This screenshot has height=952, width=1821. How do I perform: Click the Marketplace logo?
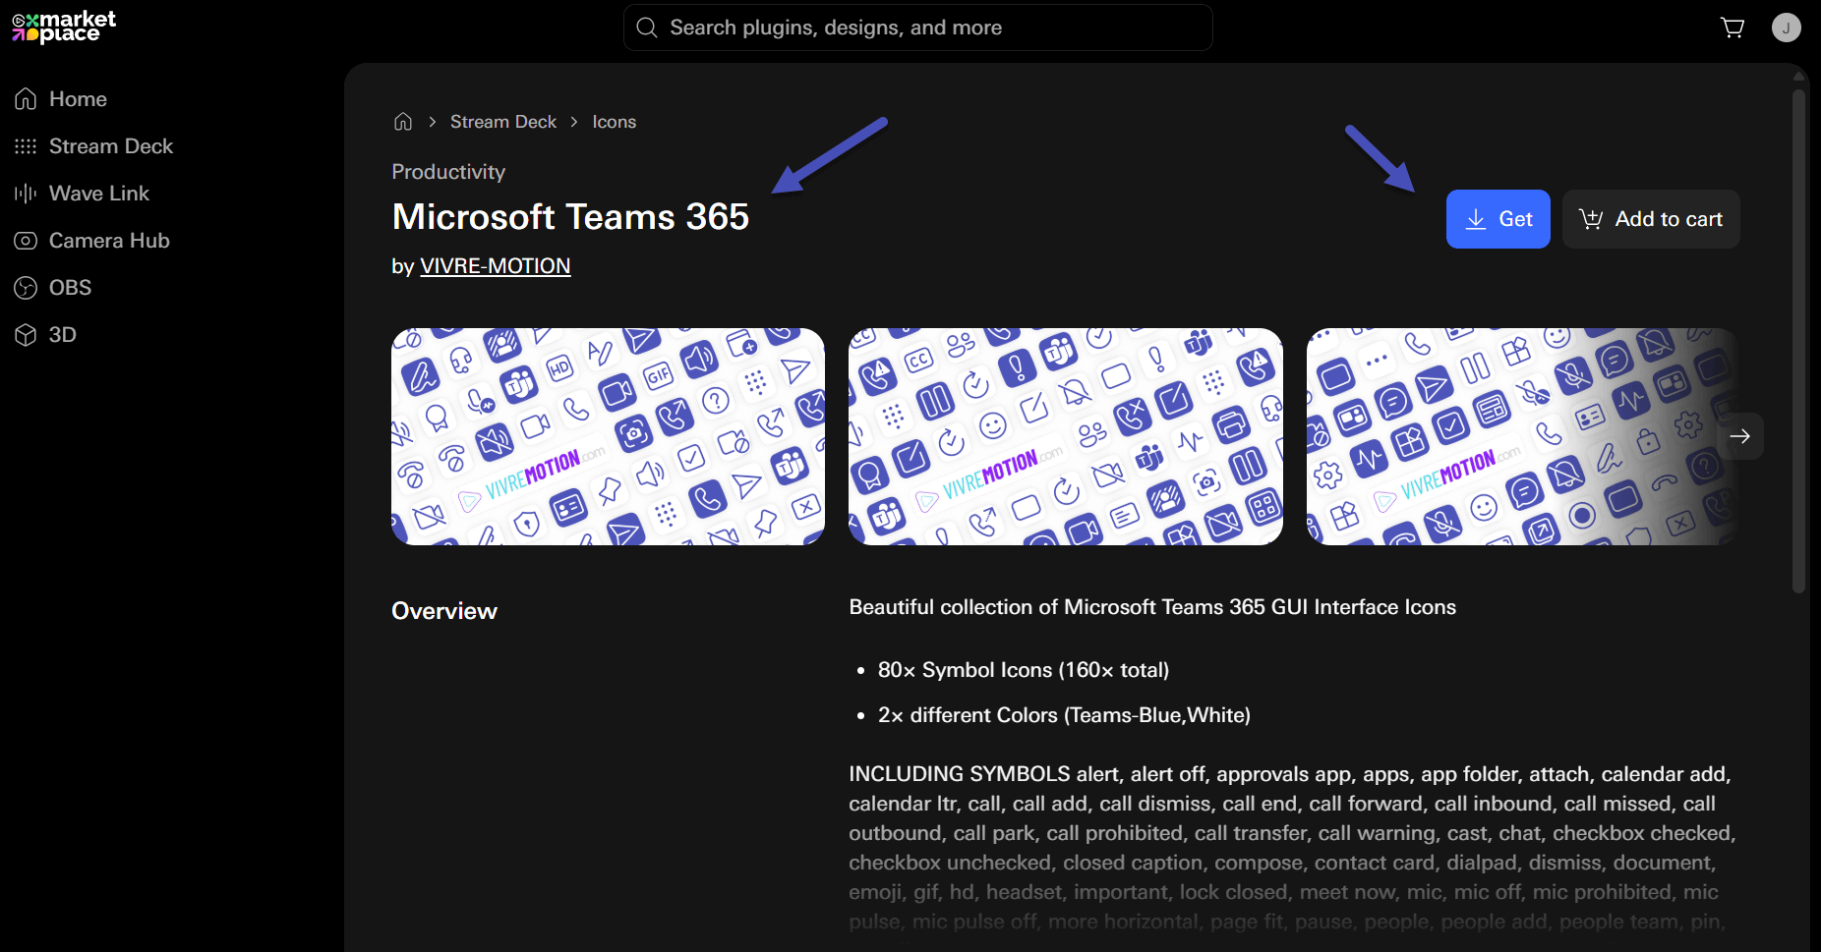(x=62, y=27)
